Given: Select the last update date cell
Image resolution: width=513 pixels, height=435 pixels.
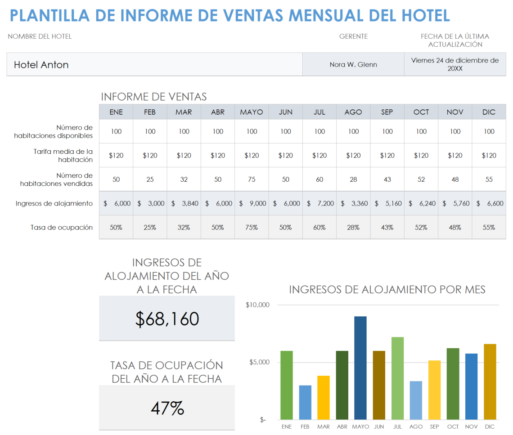Looking at the screenshot, I should (454, 64).
